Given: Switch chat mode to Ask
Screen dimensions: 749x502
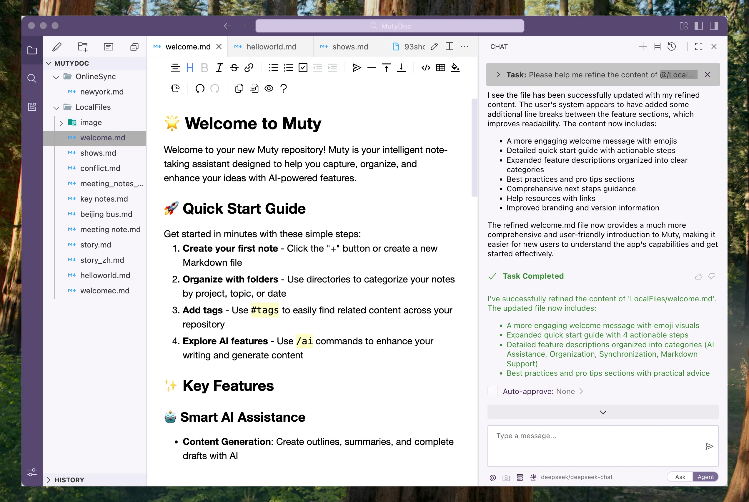Looking at the screenshot, I should tap(680, 477).
